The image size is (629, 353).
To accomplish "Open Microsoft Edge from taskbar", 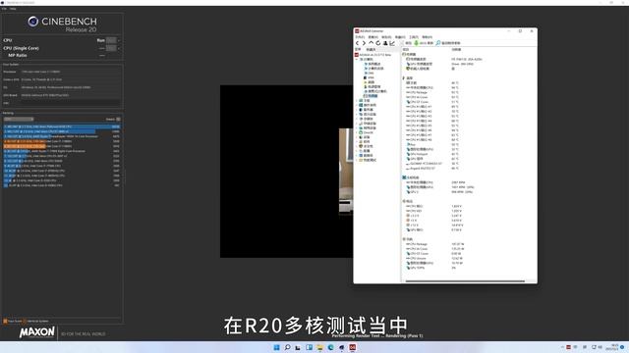I will pos(330,347).
